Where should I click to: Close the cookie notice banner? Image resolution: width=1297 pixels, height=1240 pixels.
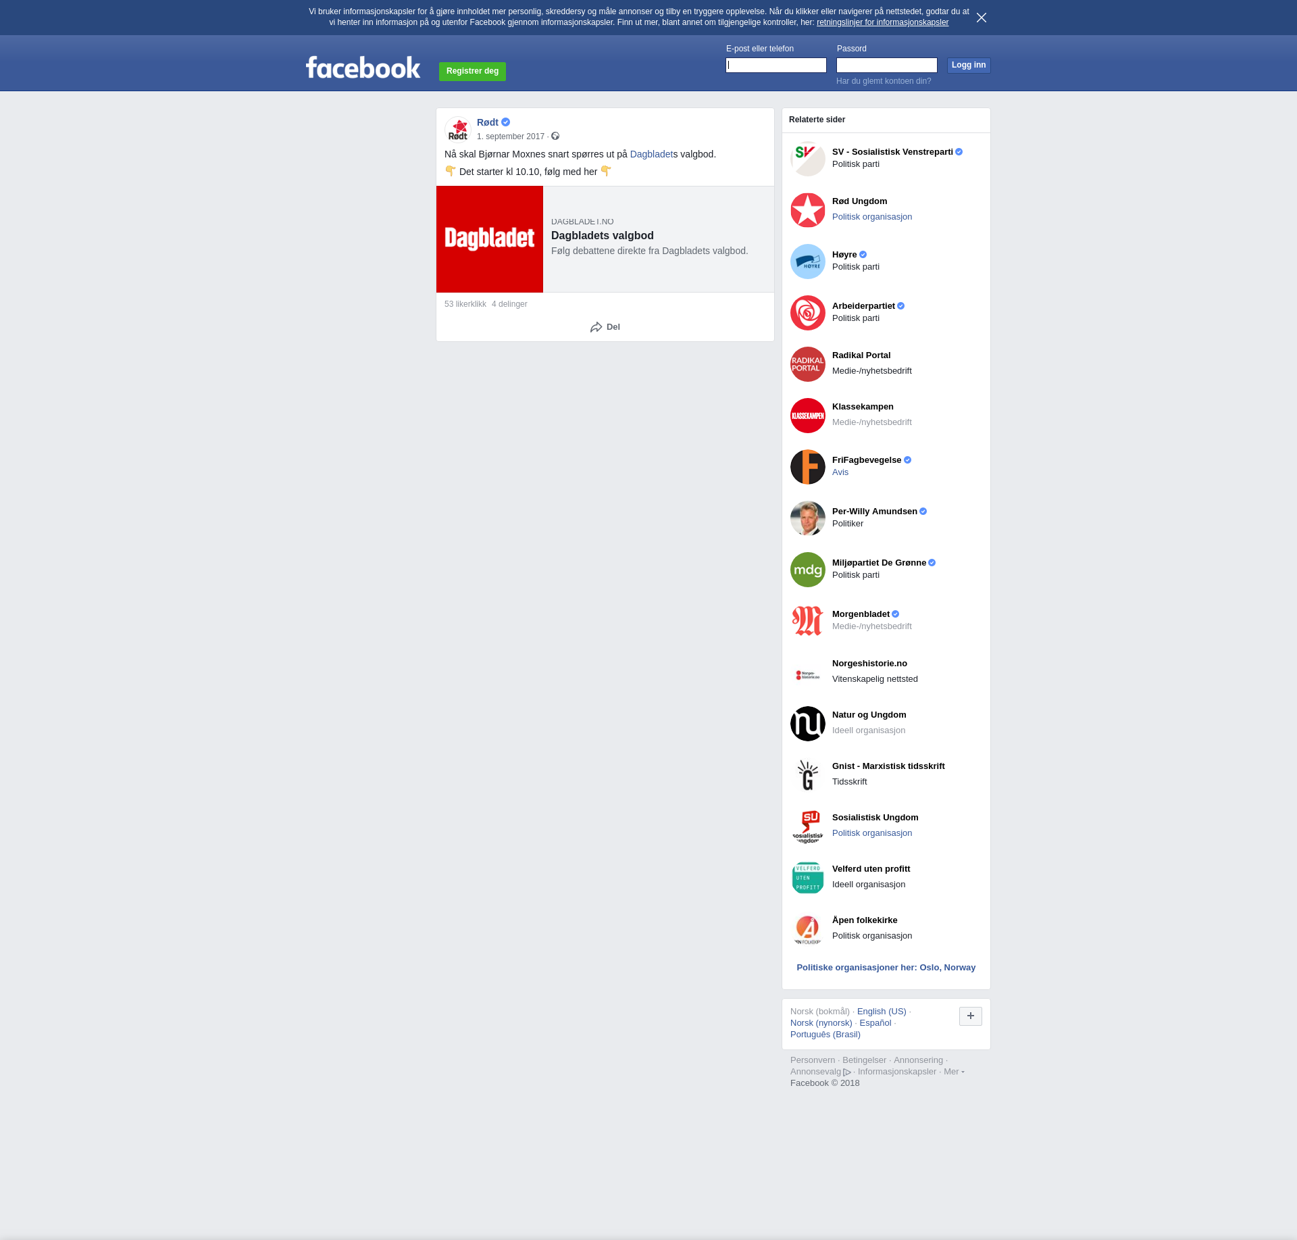[x=982, y=18]
